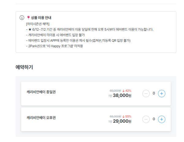Click the 종일권 quantity number zero
184x142 pixels.
(x=154, y=93)
